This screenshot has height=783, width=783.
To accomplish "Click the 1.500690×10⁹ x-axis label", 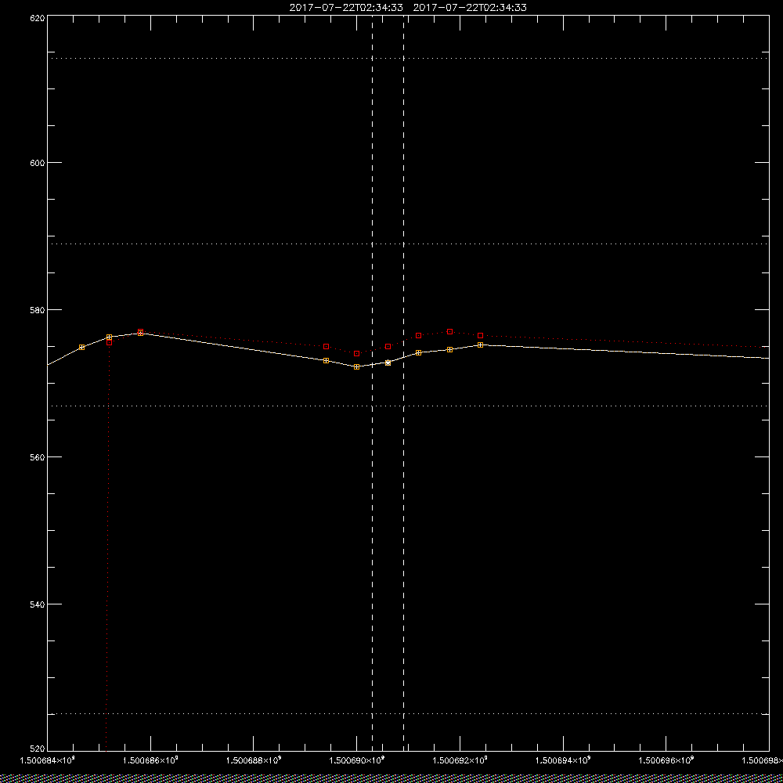I will click(x=357, y=760).
